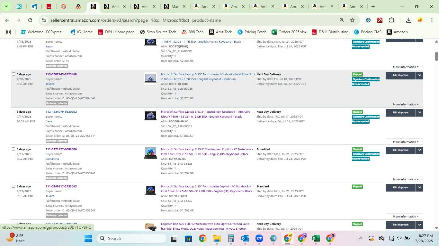
Task: Expand More information for order 113-3502945-7425868
Action: tap(404, 104)
